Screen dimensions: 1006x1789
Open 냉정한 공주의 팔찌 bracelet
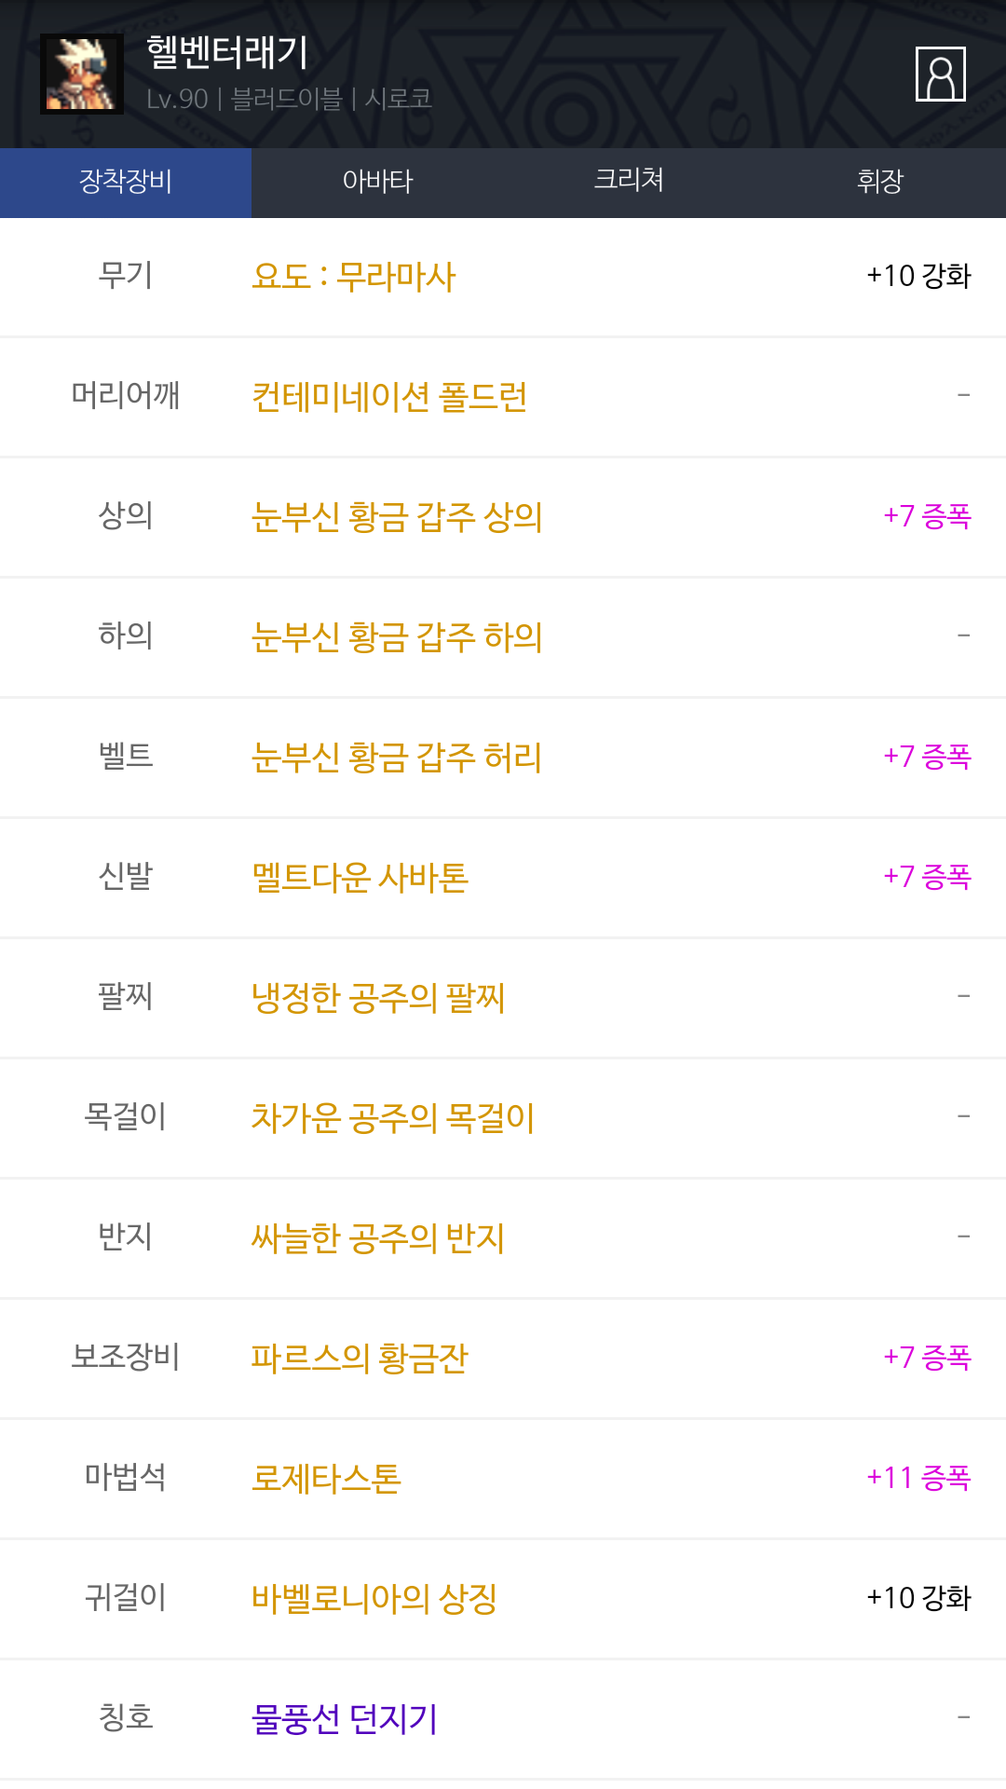(378, 998)
